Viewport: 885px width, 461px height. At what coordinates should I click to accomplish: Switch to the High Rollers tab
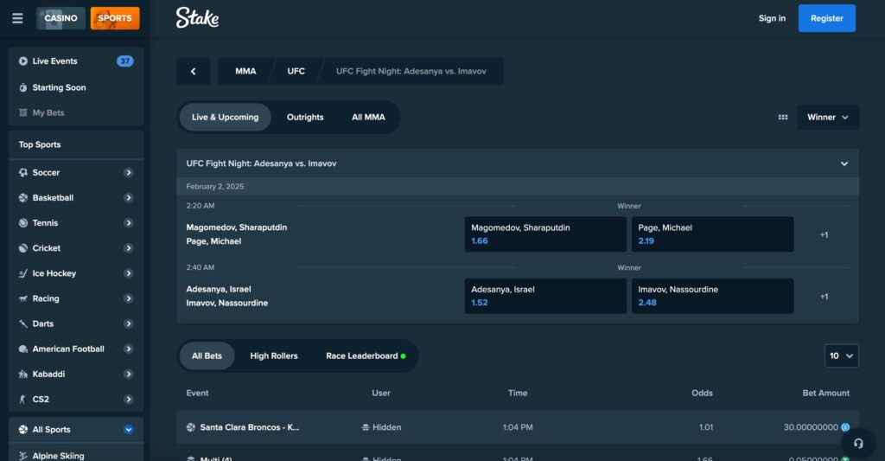click(x=274, y=355)
